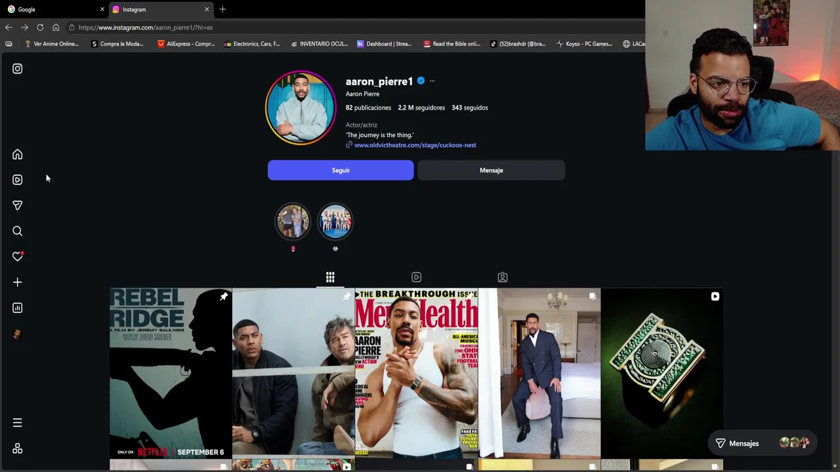
Task: Open the AliExpress bookmark
Action: [x=186, y=44]
